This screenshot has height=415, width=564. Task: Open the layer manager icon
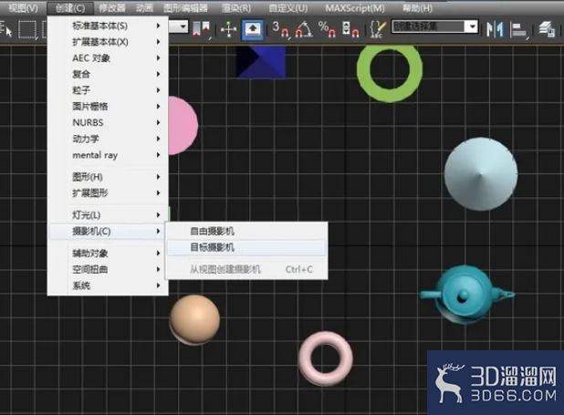click(547, 29)
